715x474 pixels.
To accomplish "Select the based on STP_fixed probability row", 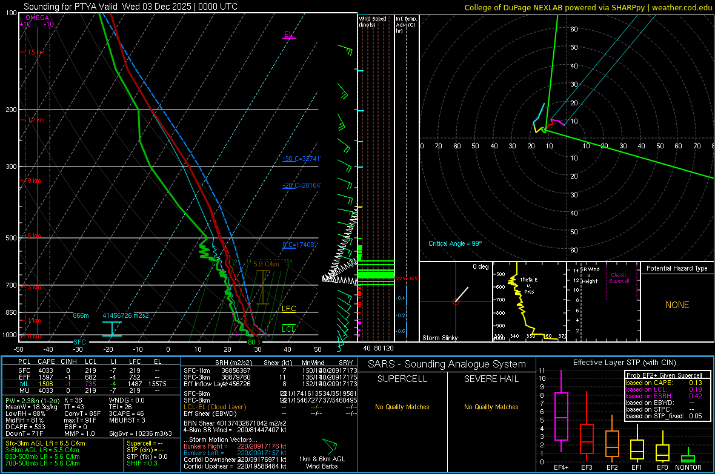I will tap(664, 416).
